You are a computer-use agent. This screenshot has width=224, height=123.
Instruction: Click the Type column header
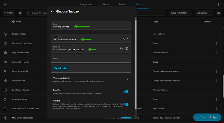[x=156, y=22]
